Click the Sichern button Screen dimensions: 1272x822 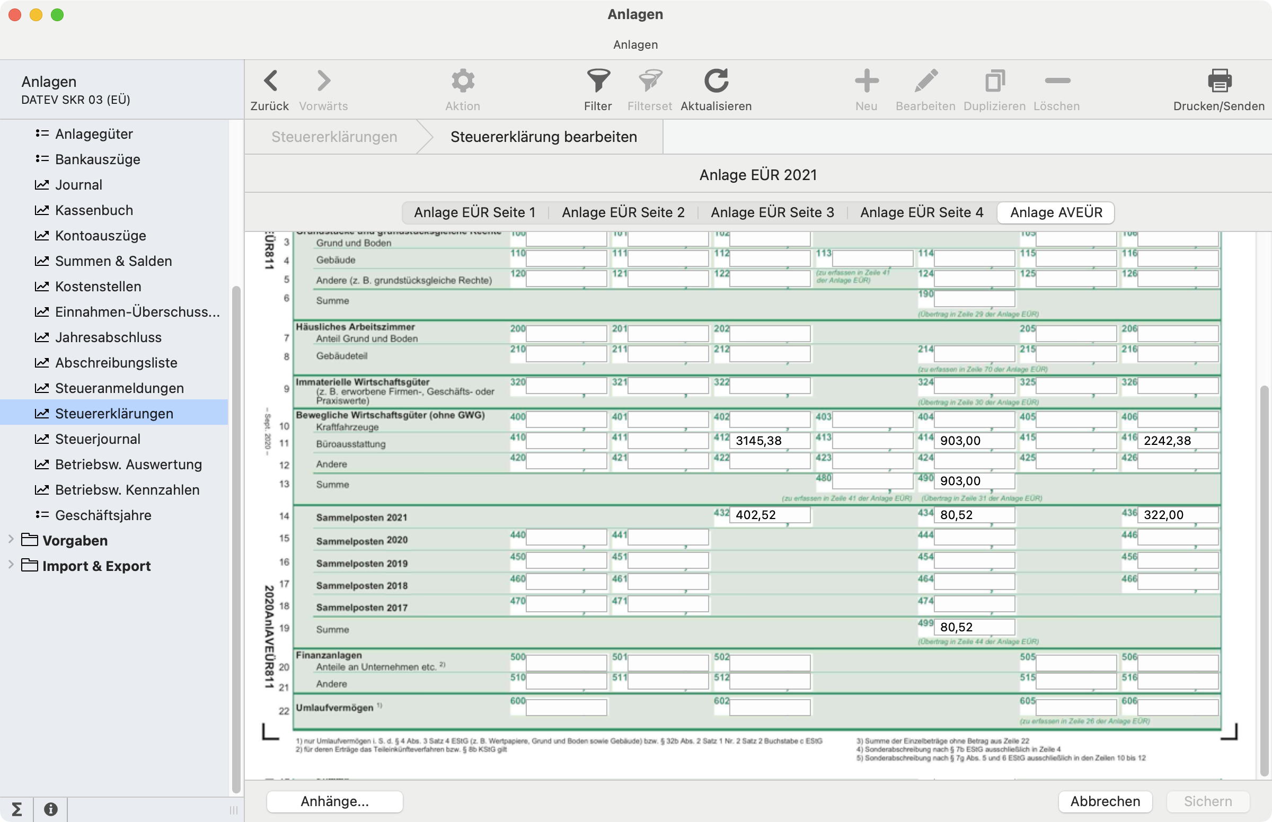[x=1208, y=801]
